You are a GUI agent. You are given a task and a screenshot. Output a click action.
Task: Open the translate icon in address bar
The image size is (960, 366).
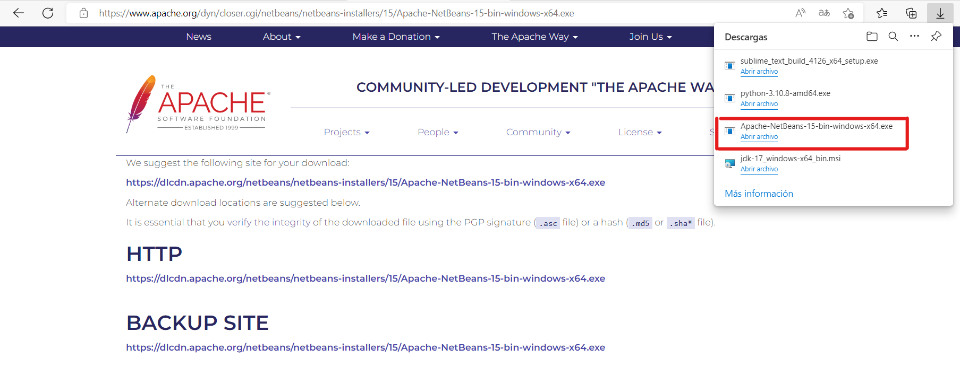click(824, 13)
